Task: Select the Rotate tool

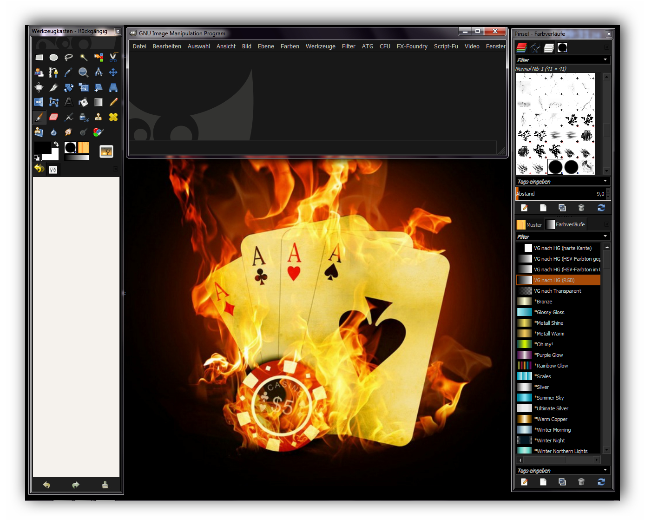Action: 69,87
